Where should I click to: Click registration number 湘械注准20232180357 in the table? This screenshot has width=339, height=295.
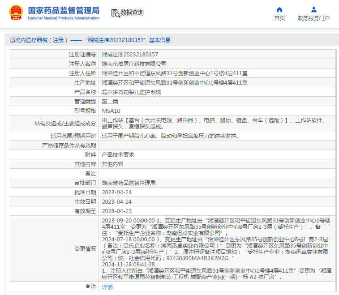pos(130,55)
